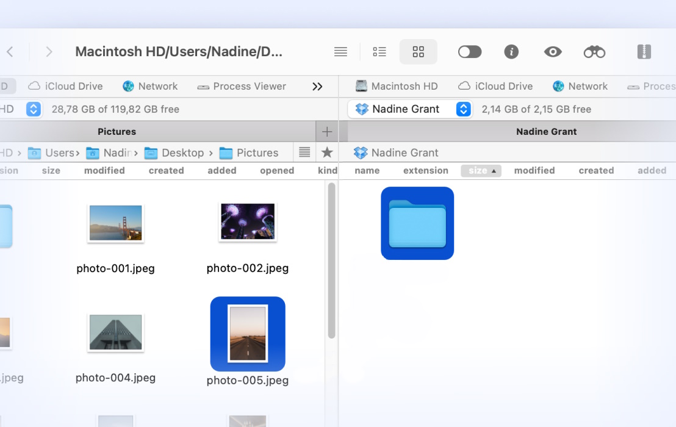Toggle the favorite star for Pictures
Image resolution: width=676 pixels, height=427 pixels.
click(x=327, y=152)
